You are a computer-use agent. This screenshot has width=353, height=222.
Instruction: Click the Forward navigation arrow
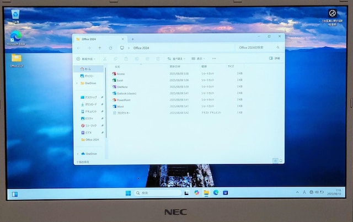[89, 48]
